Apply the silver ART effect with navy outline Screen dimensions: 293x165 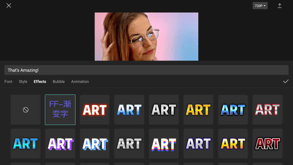pyautogui.click(x=198, y=144)
